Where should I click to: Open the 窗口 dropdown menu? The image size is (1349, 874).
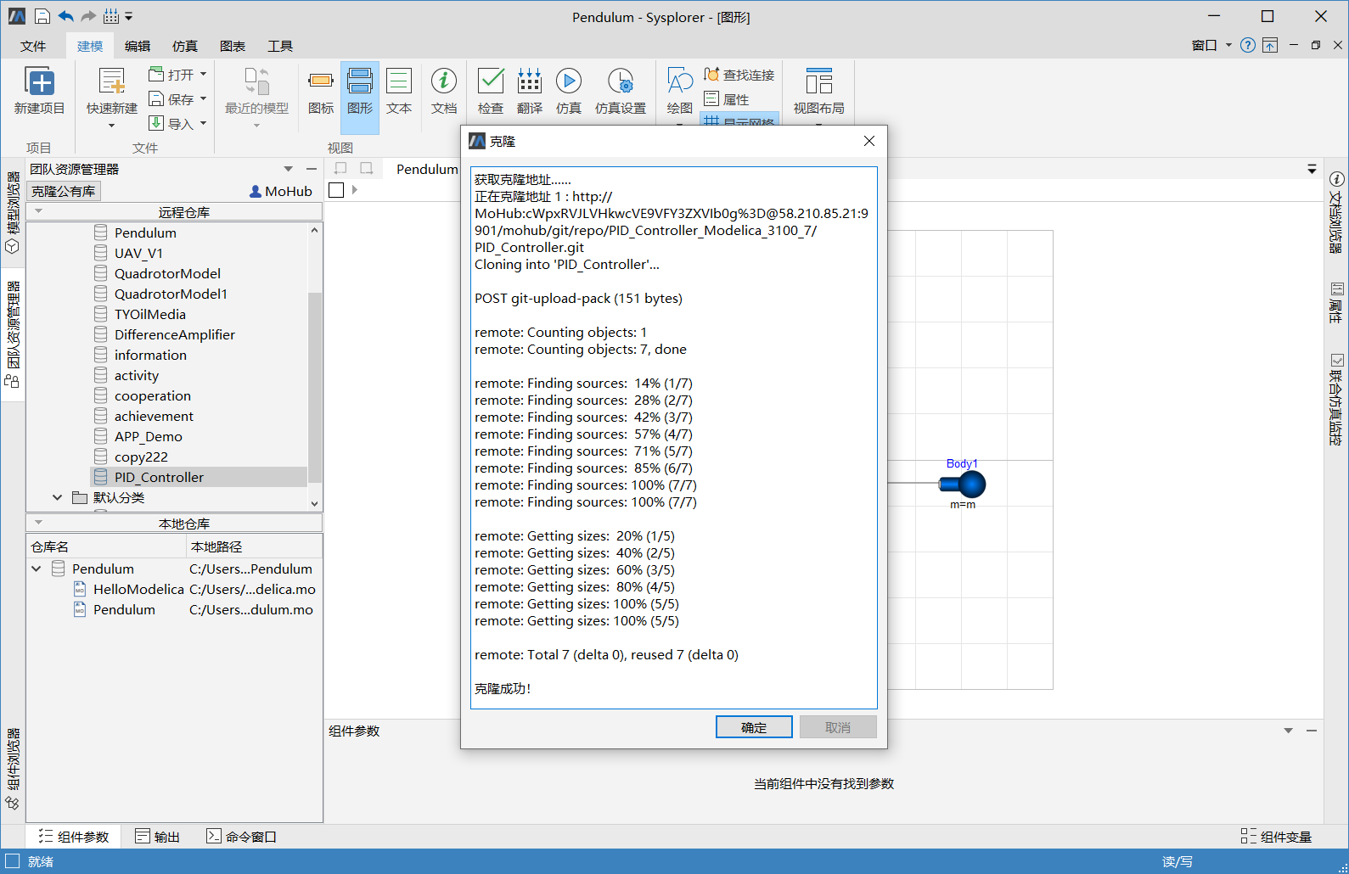point(1211,45)
